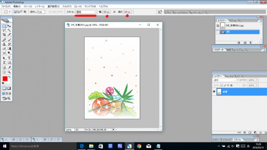267x150 pixels.
Task: Select the Zoom magnifier tool
Action: click(x=9, y=72)
